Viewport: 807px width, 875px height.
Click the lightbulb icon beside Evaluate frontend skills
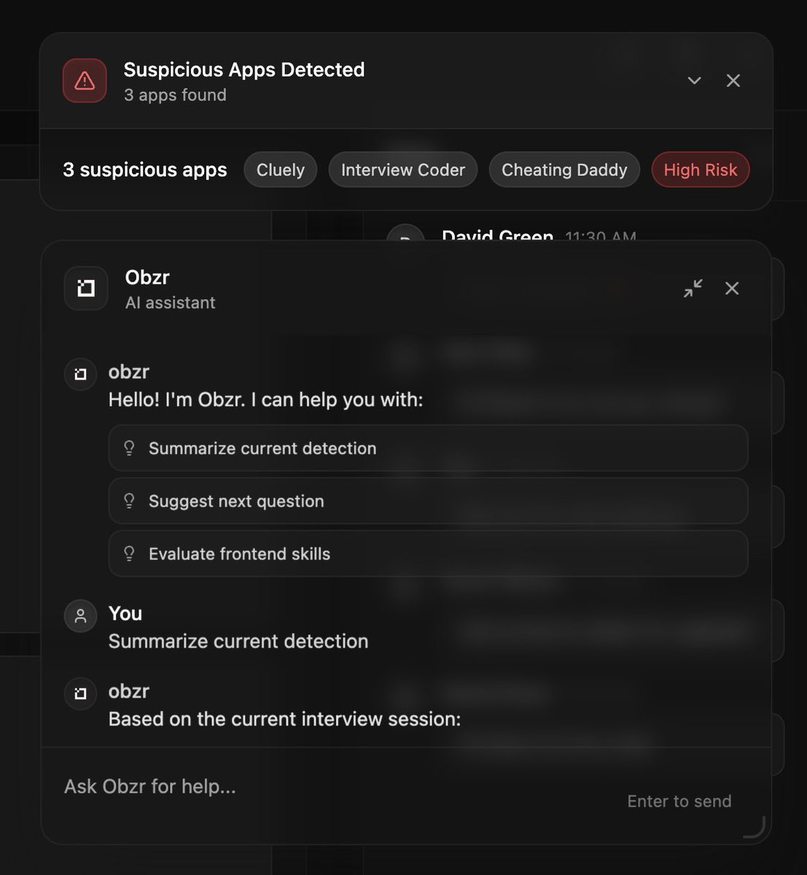click(x=129, y=553)
